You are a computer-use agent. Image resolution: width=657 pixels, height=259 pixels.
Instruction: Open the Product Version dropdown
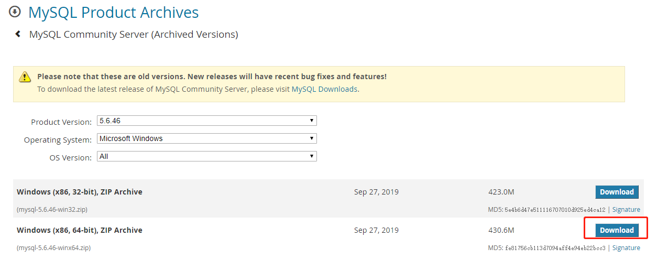(206, 121)
